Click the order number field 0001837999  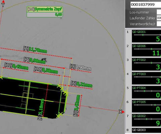146,5
